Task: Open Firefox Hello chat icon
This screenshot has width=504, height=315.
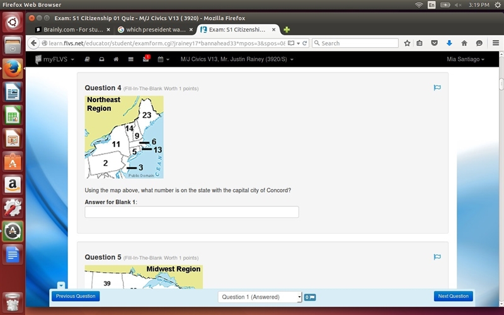Action: tap(479, 43)
